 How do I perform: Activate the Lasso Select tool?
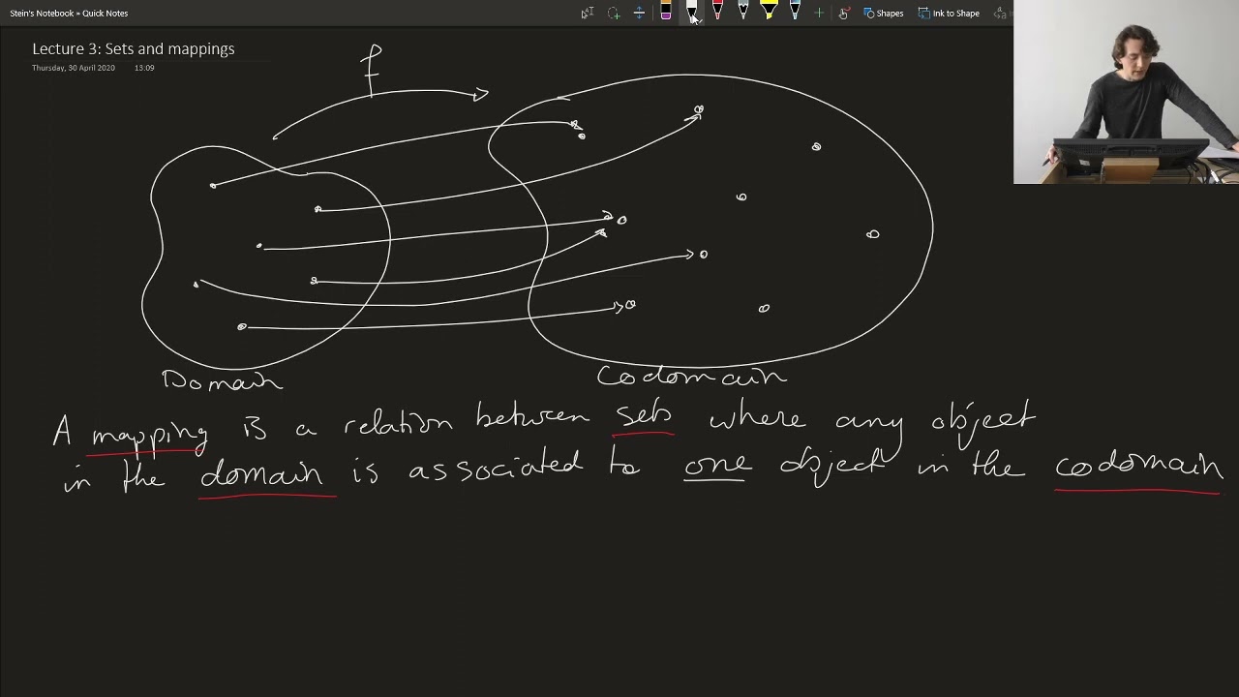pos(614,13)
